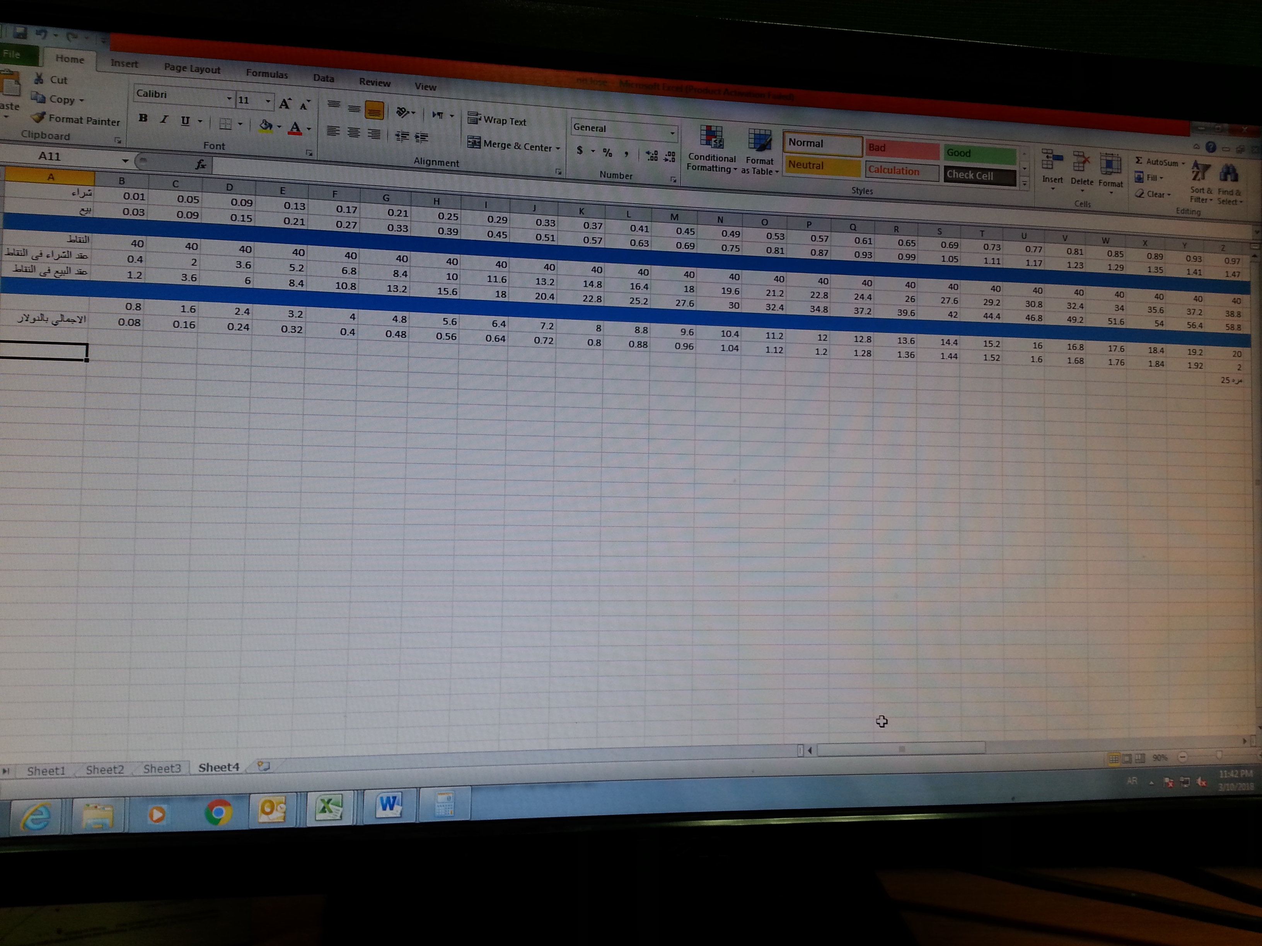Viewport: 1262px width, 946px height.
Task: Switch to the Data tab
Action: 324,78
